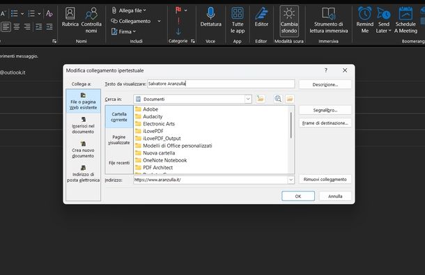Apply numbered list formatting

click(31, 13)
